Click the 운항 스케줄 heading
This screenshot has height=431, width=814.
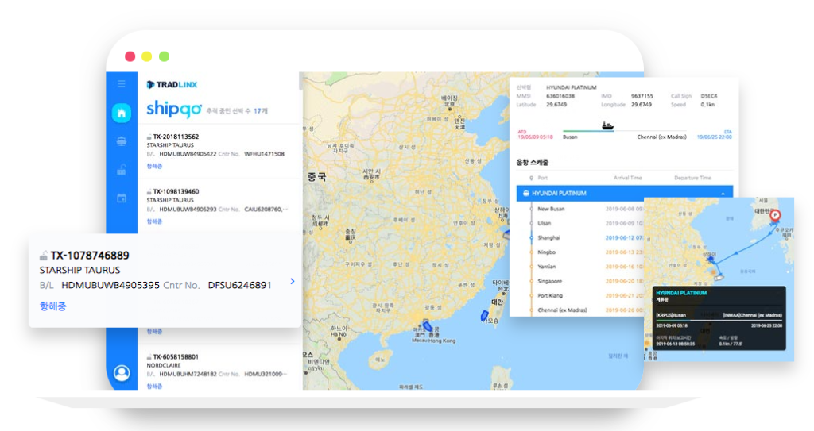(532, 163)
